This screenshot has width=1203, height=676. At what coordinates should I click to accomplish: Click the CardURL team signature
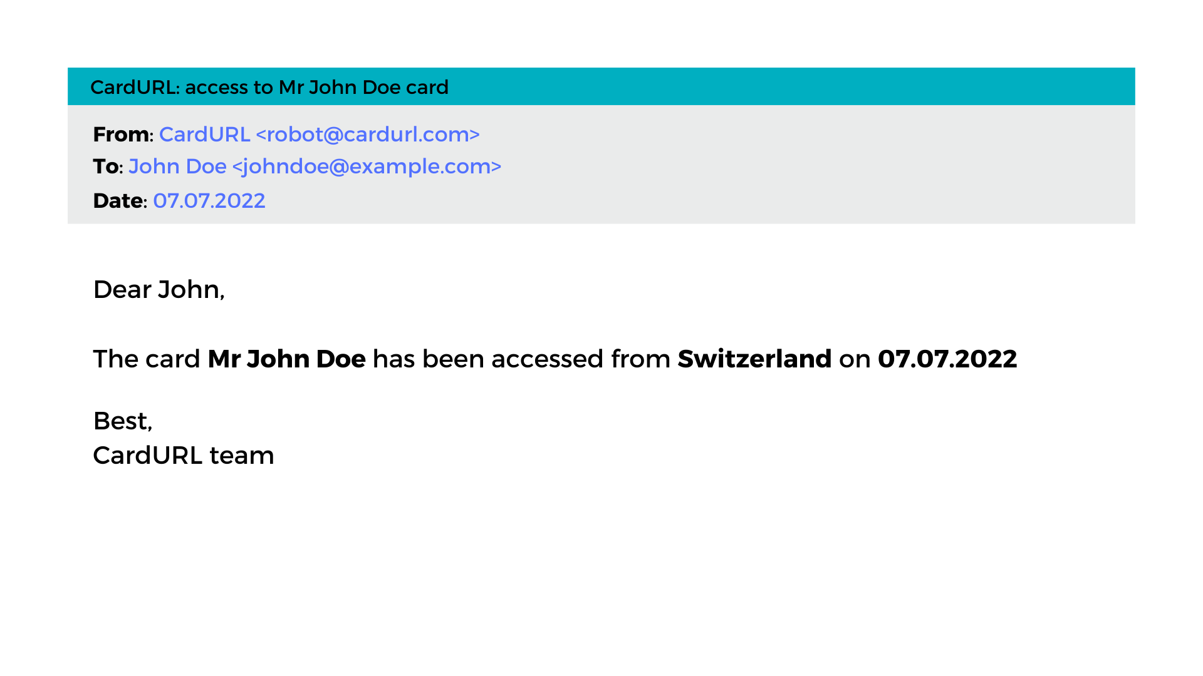(x=184, y=456)
